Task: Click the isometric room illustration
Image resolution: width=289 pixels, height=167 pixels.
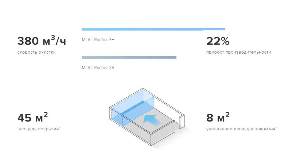Action: point(147,117)
